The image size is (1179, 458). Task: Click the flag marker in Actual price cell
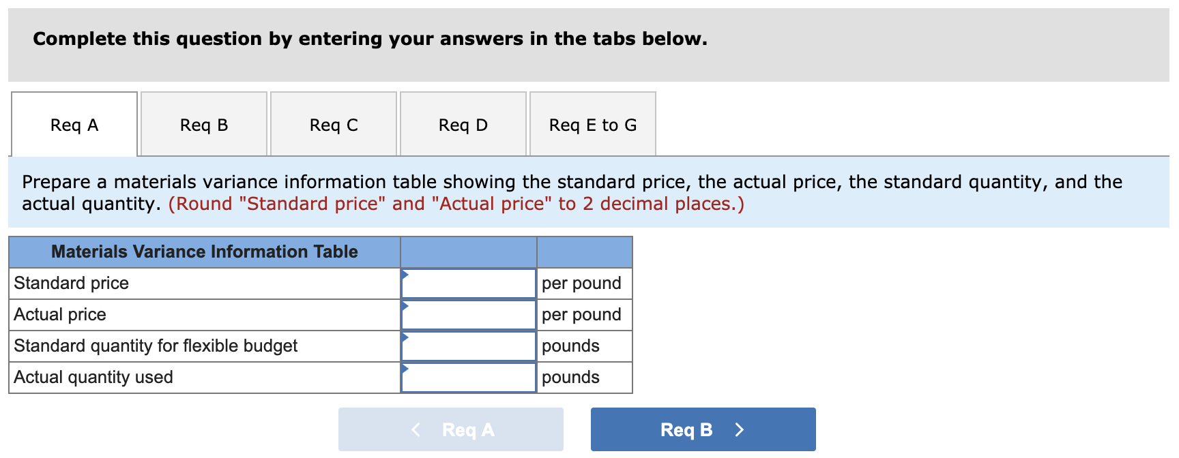[405, 305]
